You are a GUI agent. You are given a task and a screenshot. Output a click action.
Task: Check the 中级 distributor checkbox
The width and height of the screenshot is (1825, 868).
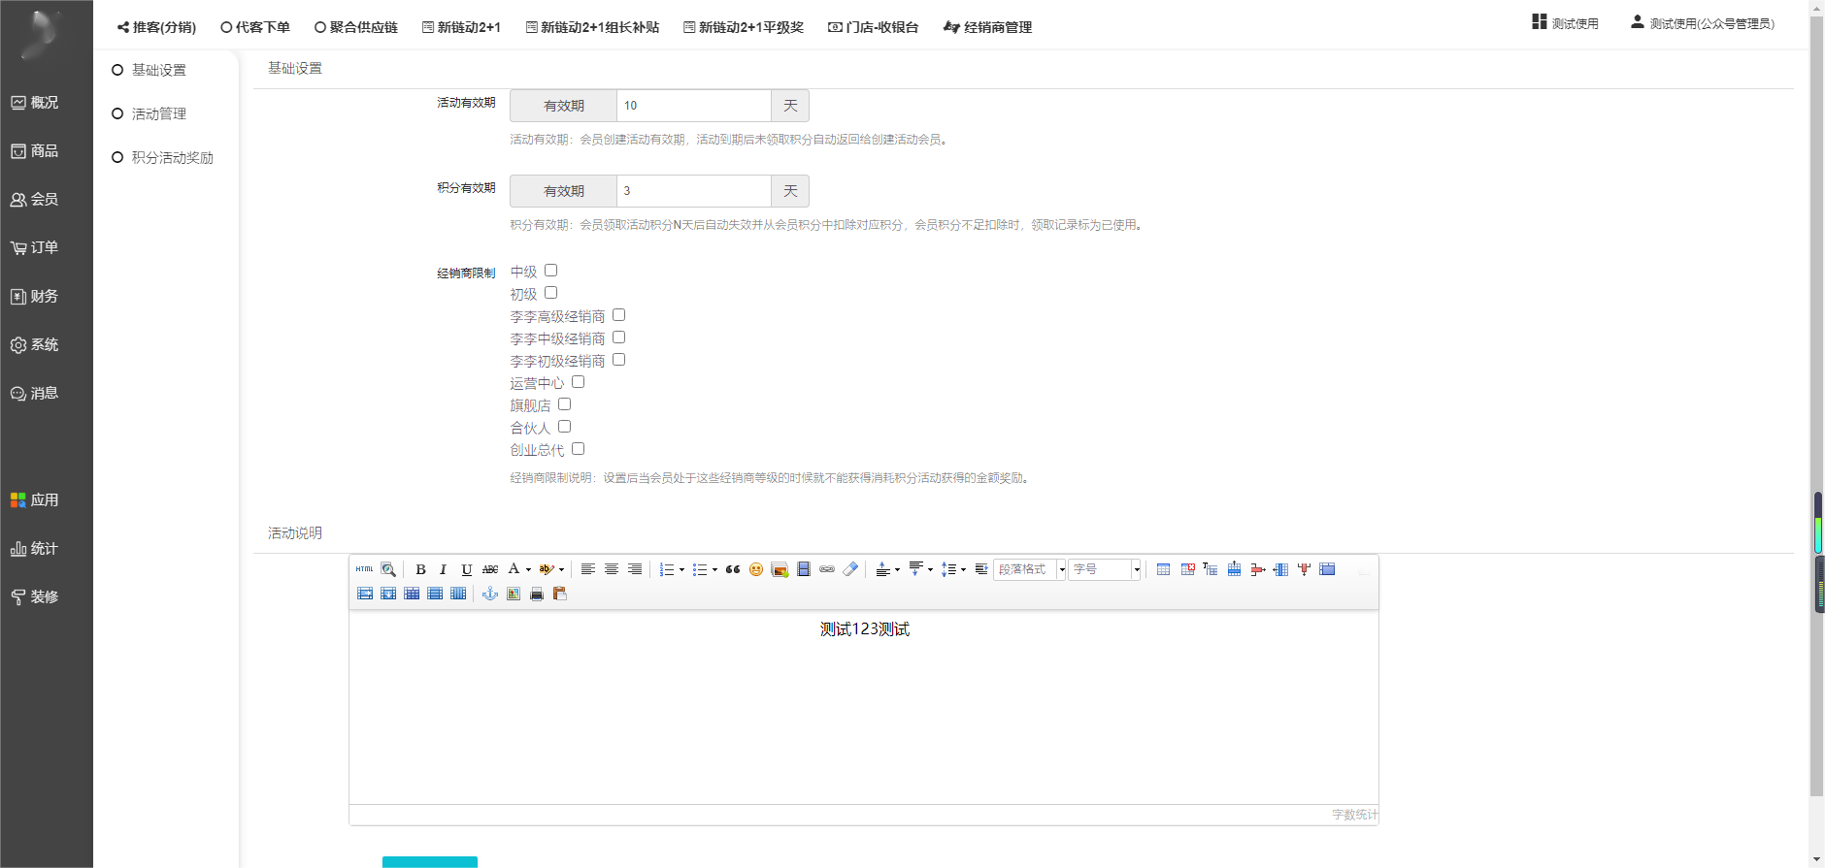pyautogui.click(x=550, y=271)
